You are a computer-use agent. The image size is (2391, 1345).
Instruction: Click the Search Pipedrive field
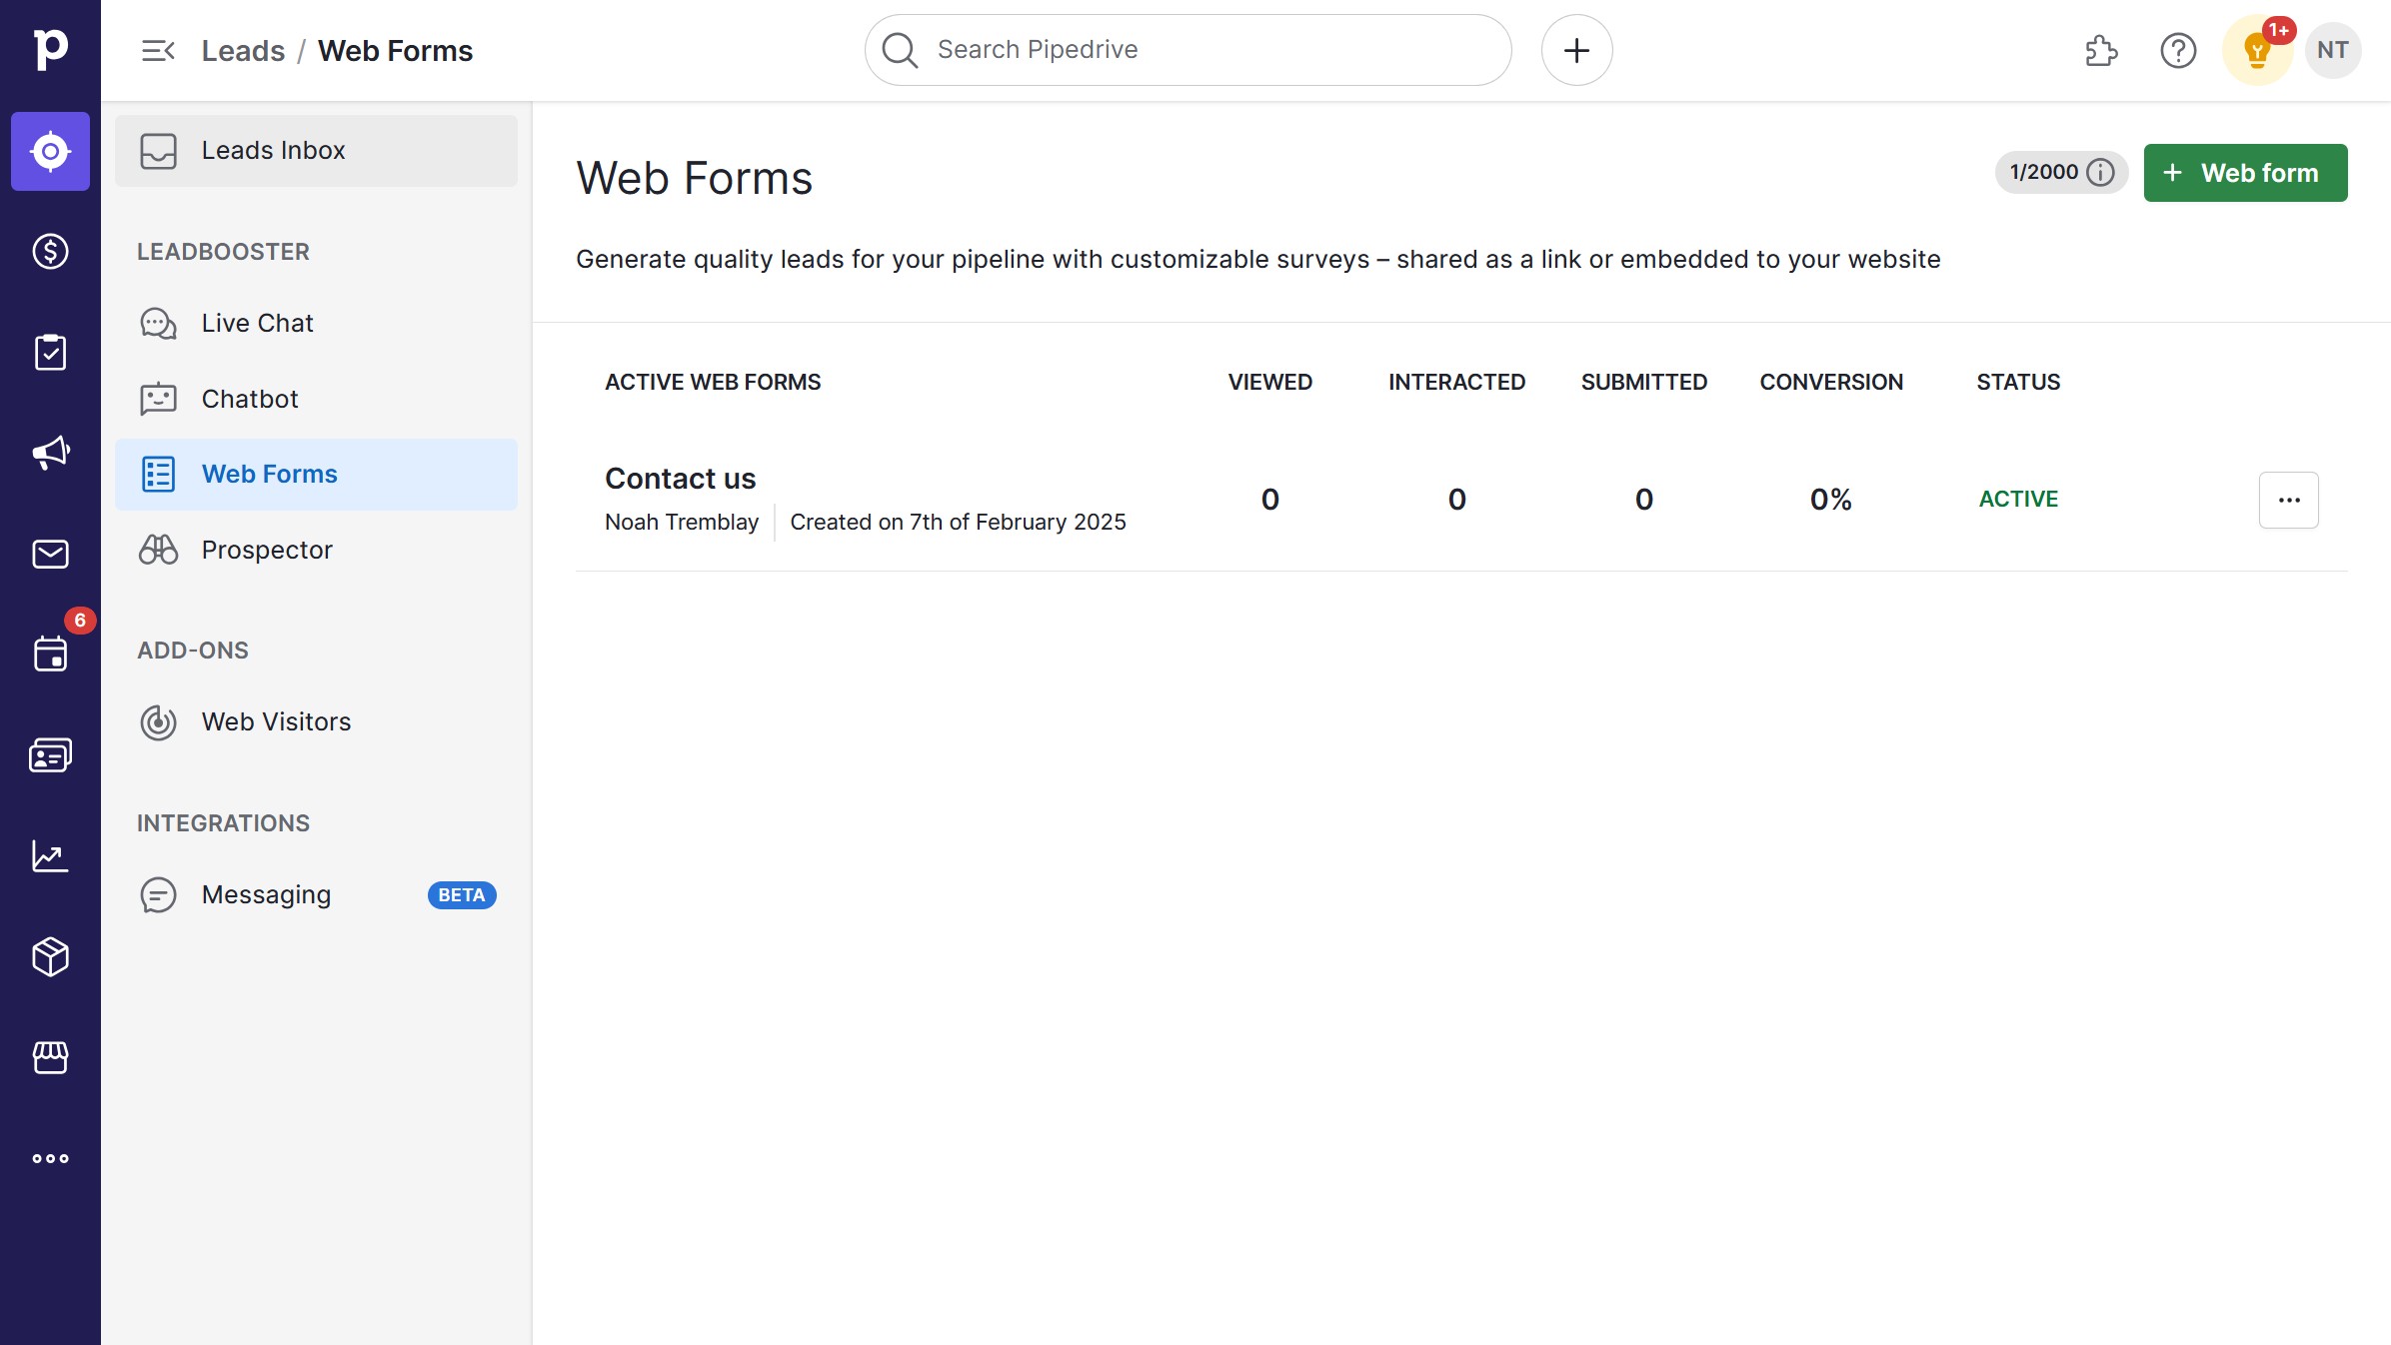pyautogui.click(x=1188, y=50)
